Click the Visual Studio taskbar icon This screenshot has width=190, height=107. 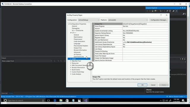click(x=85, y=100)
